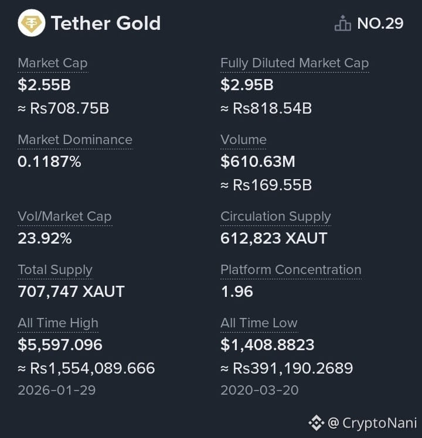422x438 pixels.
Task: Open Vol/Market Cap explanation label
Action: (64, 217)
